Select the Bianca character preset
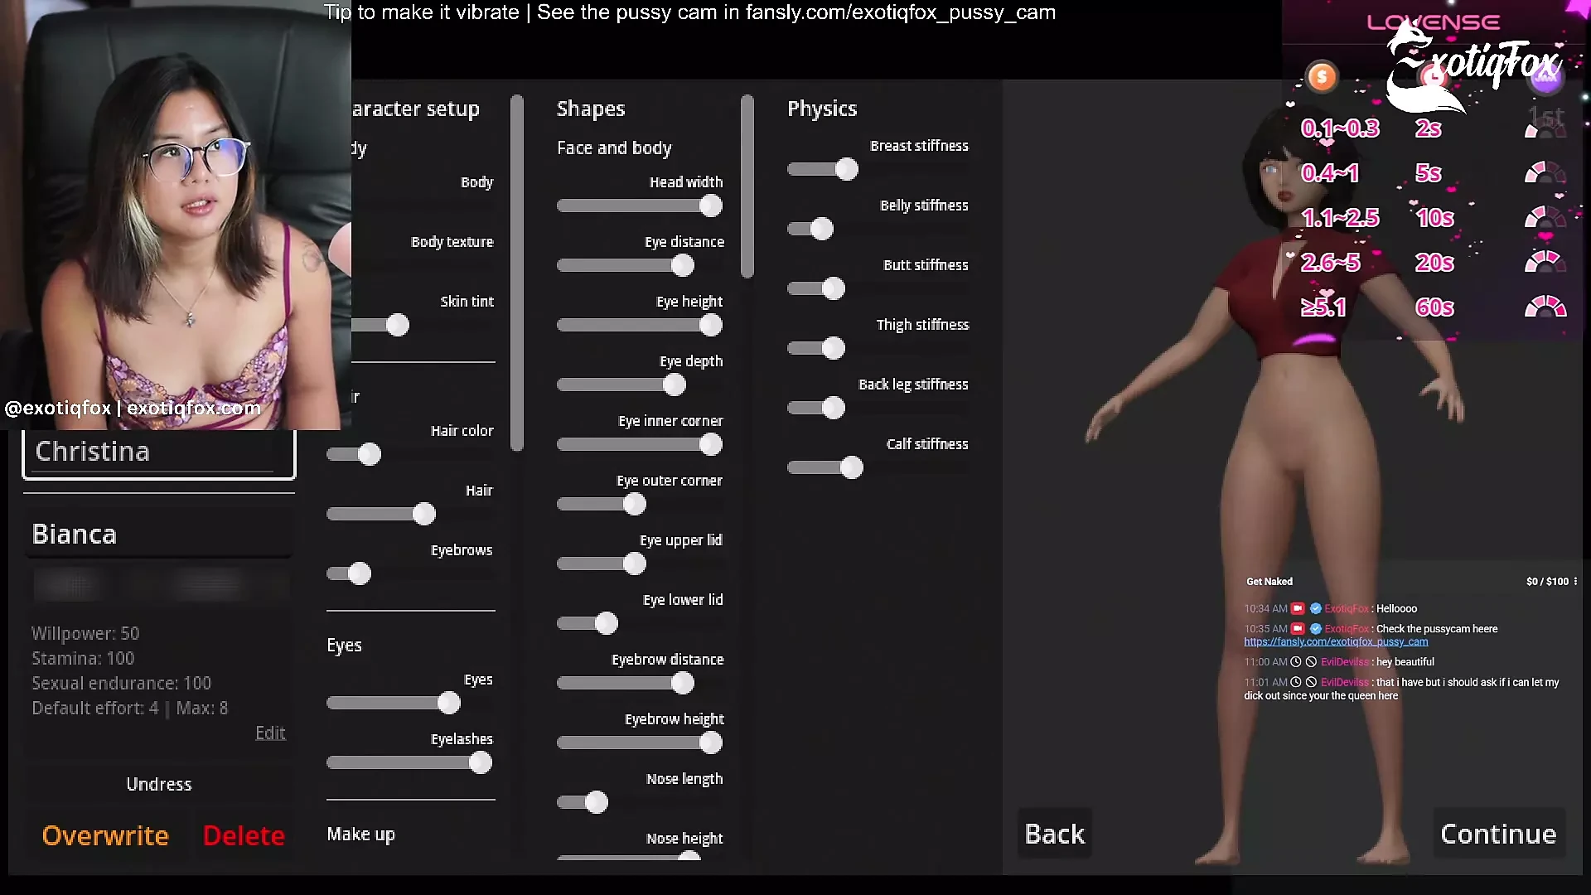The height and width of the screenshot is (895, 1591). 157,535
